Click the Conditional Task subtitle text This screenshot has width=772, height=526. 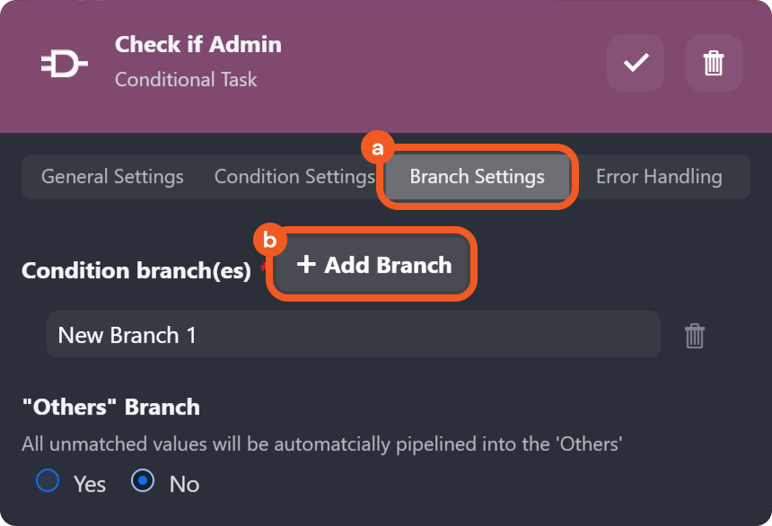point(186,80)
